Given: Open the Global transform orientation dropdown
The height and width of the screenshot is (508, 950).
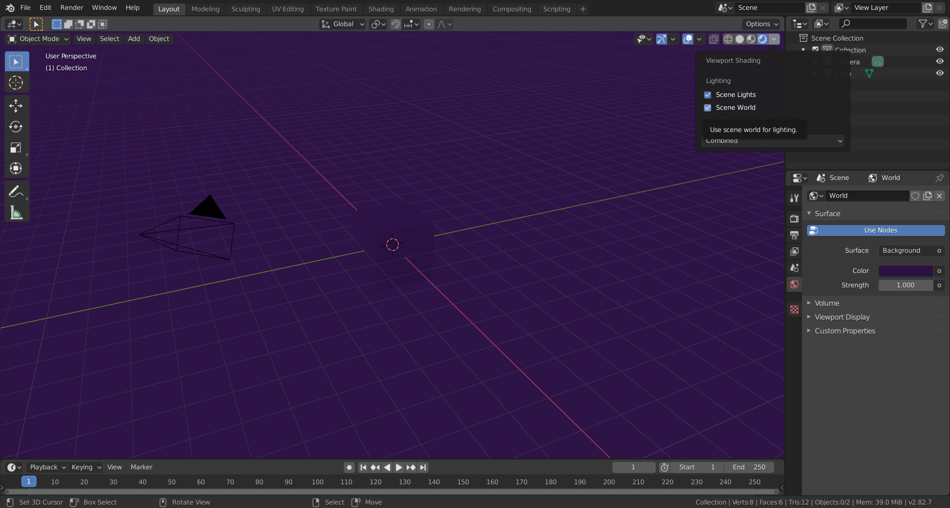Looking at the screenshot, I should (x=342, y=24).
